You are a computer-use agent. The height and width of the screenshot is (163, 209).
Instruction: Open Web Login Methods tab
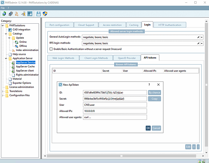coord(63,58)
